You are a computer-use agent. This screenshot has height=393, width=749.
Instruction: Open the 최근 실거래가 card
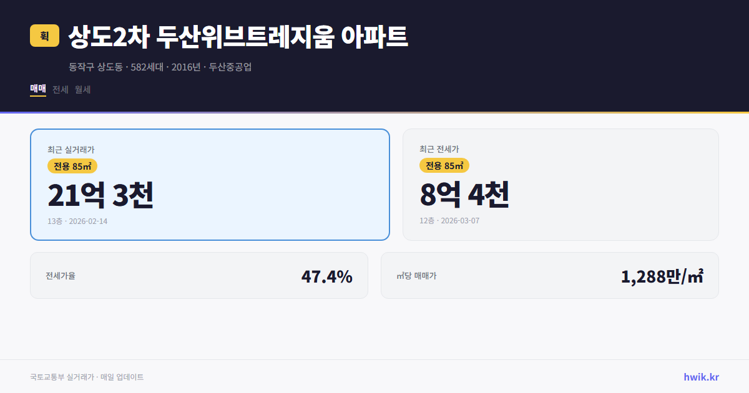209,184
